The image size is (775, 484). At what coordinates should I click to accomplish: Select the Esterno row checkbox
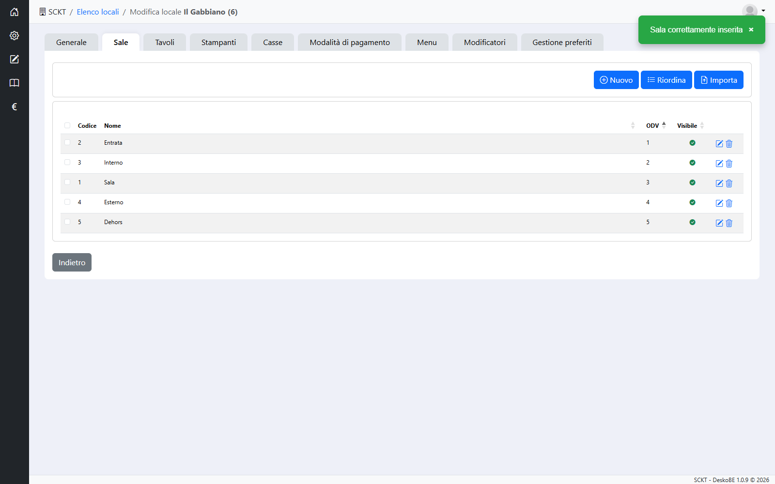click(x=67, y=202)
